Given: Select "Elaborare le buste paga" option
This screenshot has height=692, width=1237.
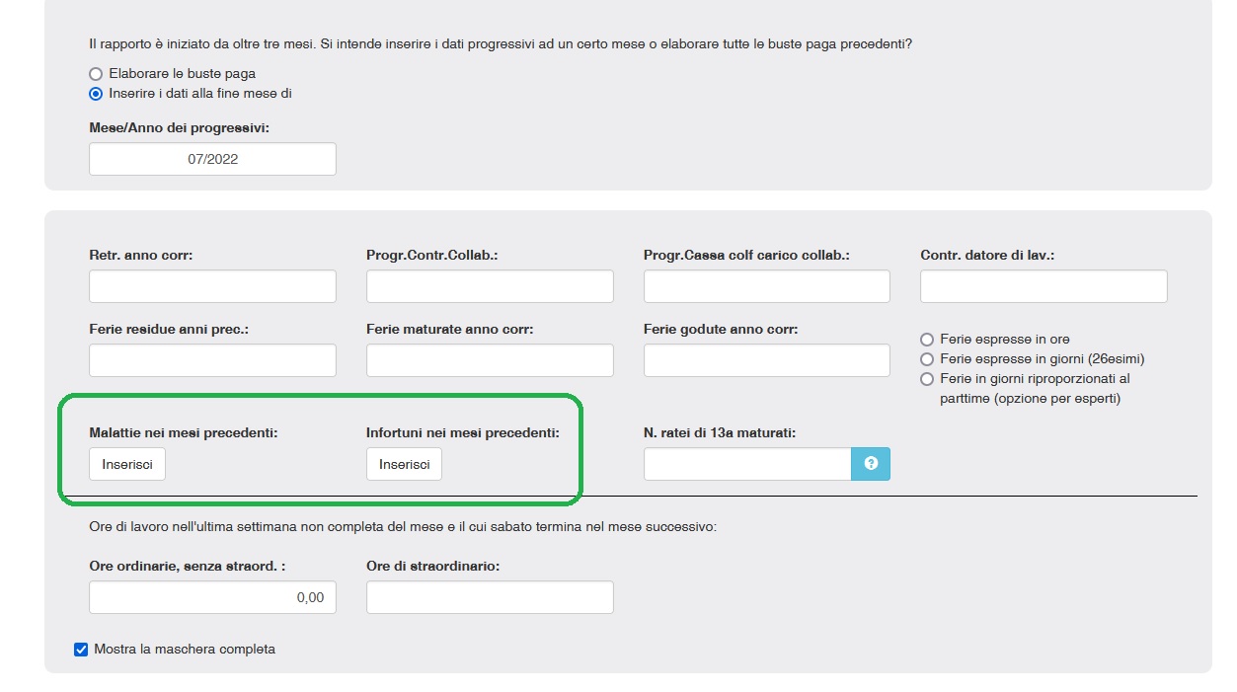Looking at the screenshot, I should click(x=96, y=74).
